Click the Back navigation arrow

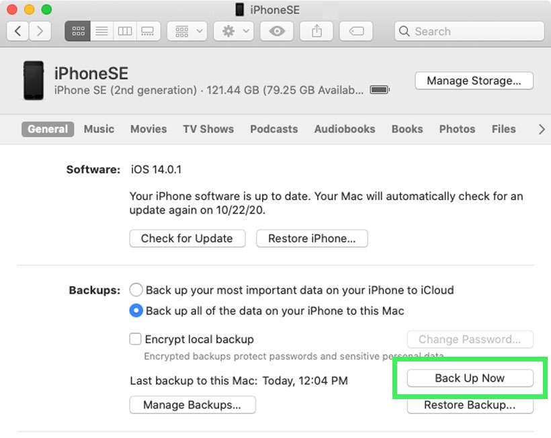17,31
